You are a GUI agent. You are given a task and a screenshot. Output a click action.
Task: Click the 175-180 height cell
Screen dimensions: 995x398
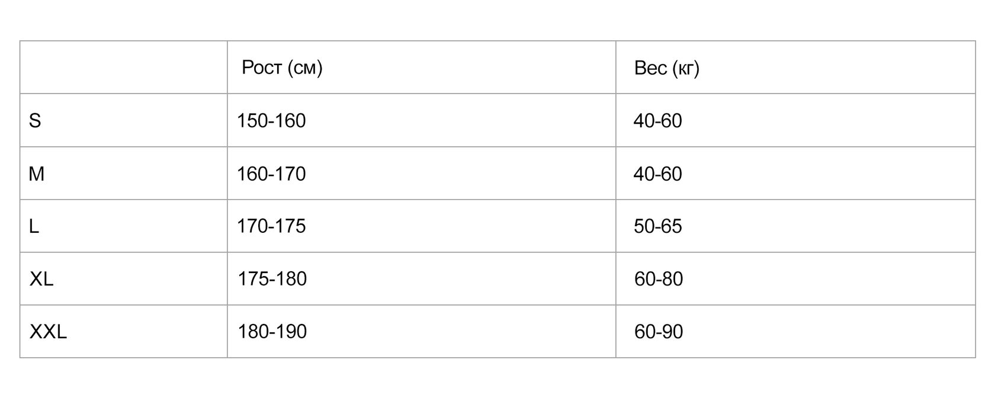point(272,279)
